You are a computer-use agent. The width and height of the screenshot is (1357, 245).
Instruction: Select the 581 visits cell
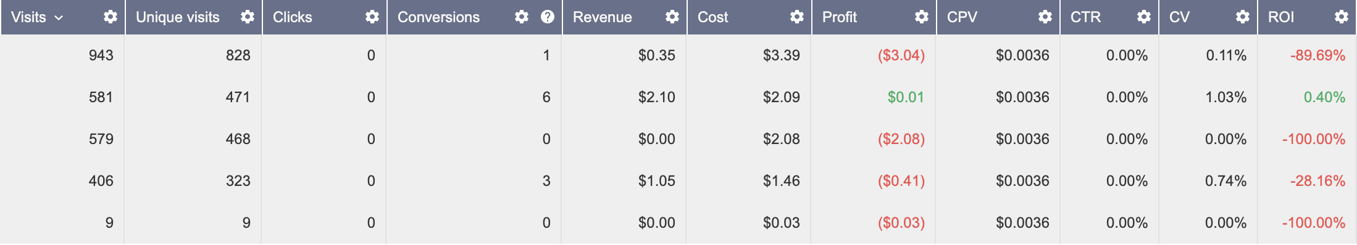click(x=101, y=97)
